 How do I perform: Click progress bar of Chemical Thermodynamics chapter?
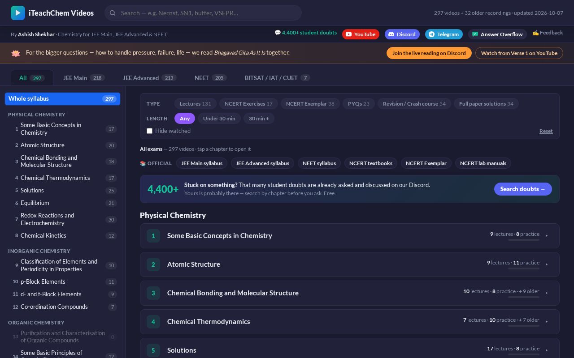pyautogui.click(x=524, y=326)
